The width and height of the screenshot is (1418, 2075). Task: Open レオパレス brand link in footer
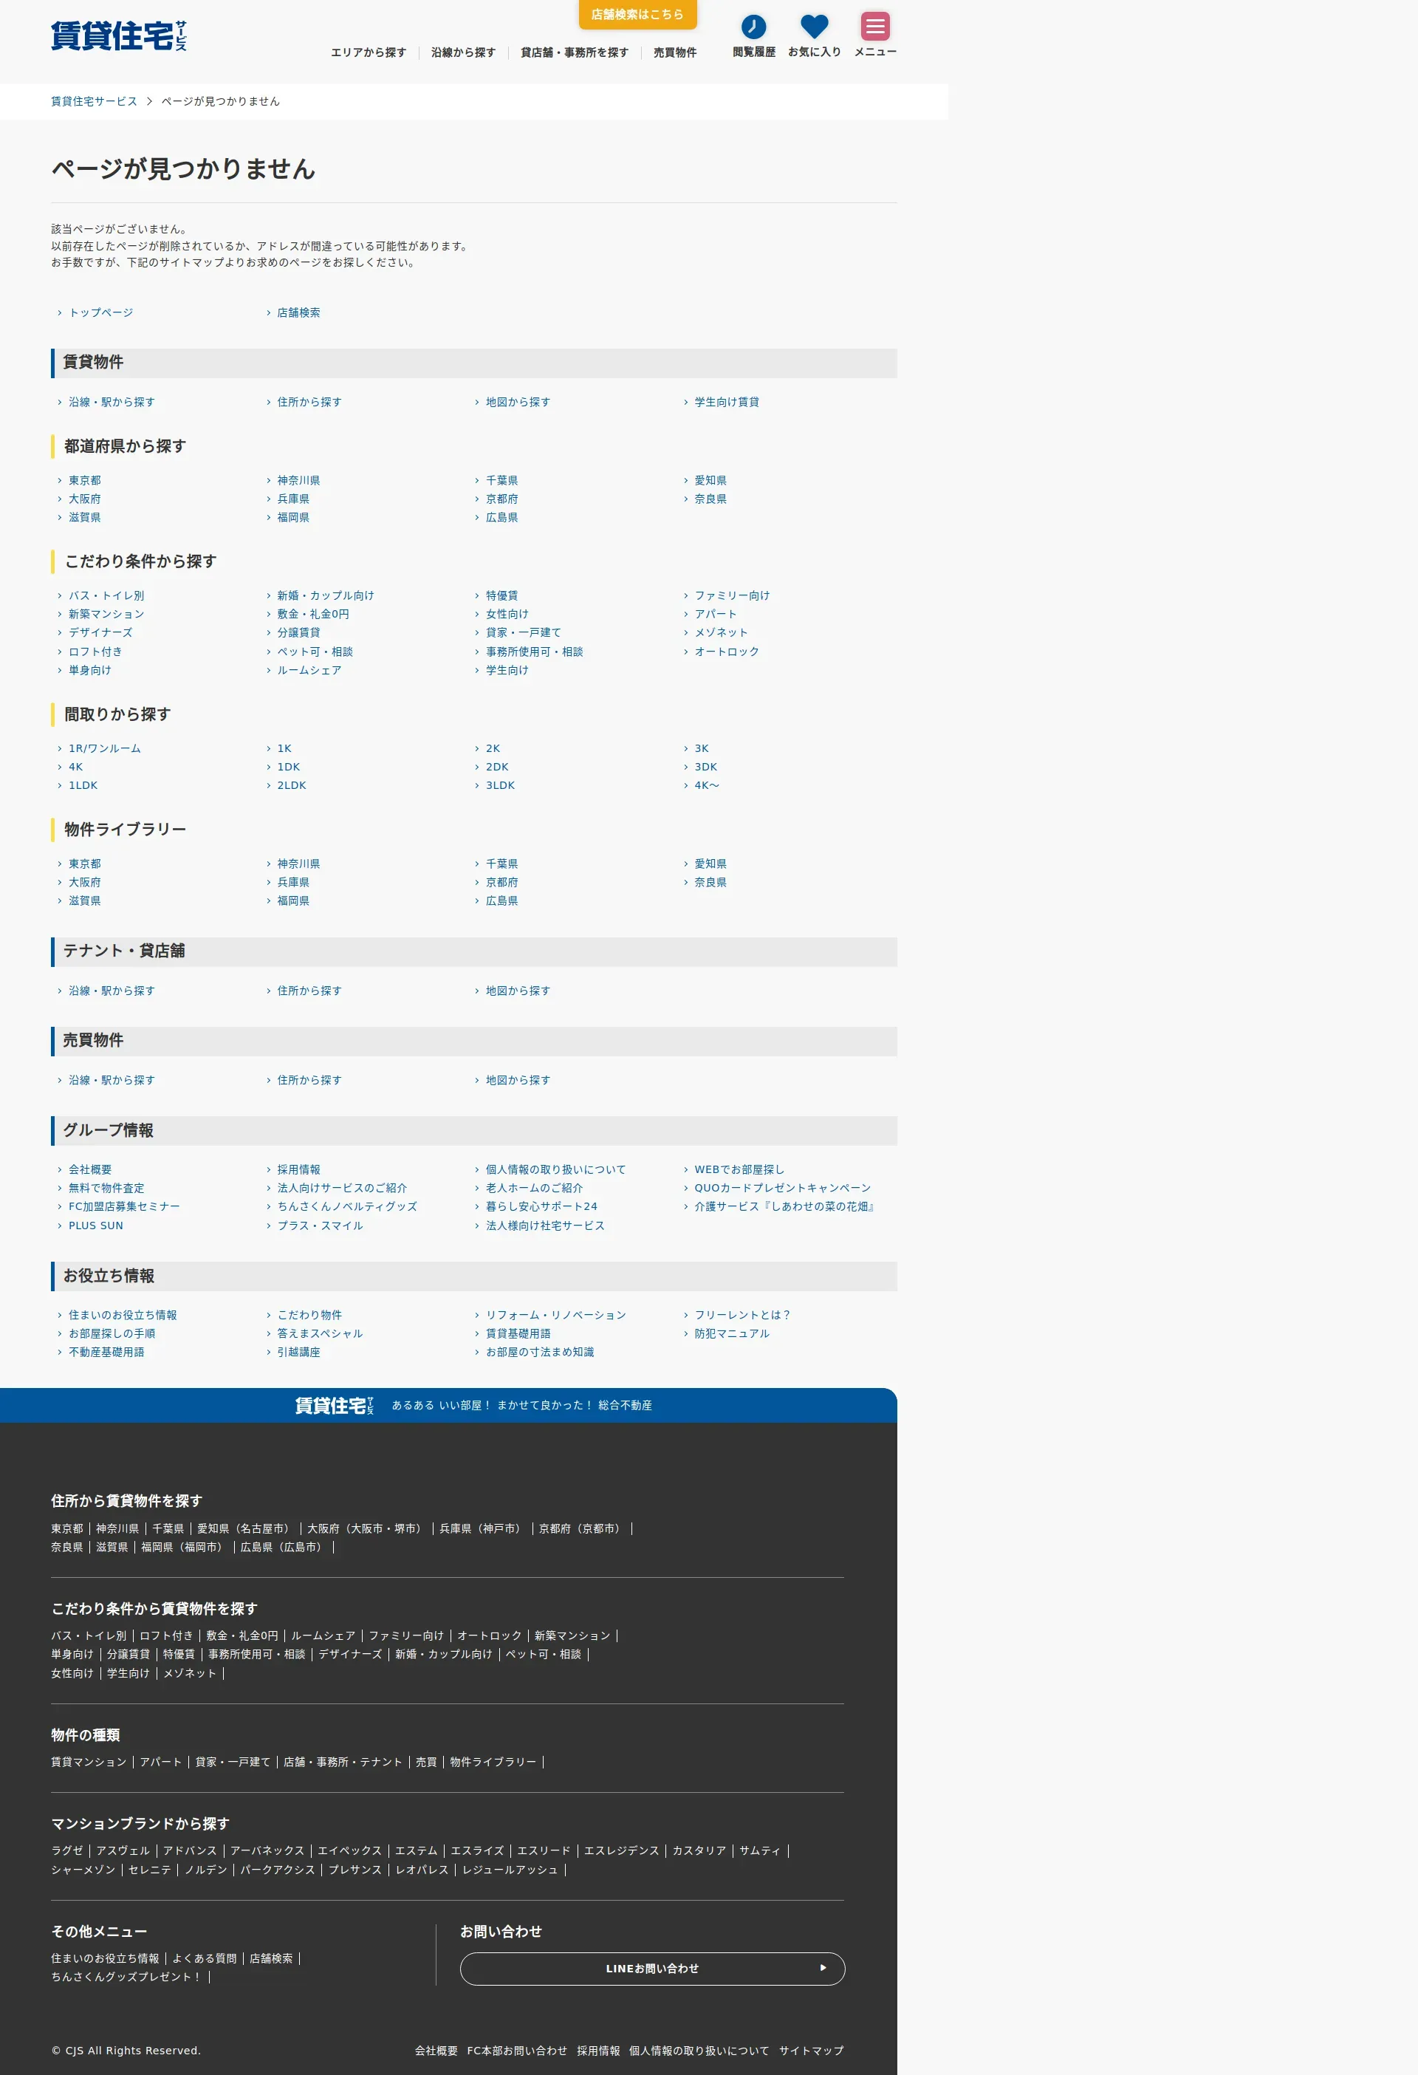point(422,1869)
